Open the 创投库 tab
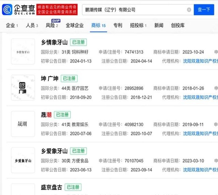 pyautogui.click(x=178, y=25)
